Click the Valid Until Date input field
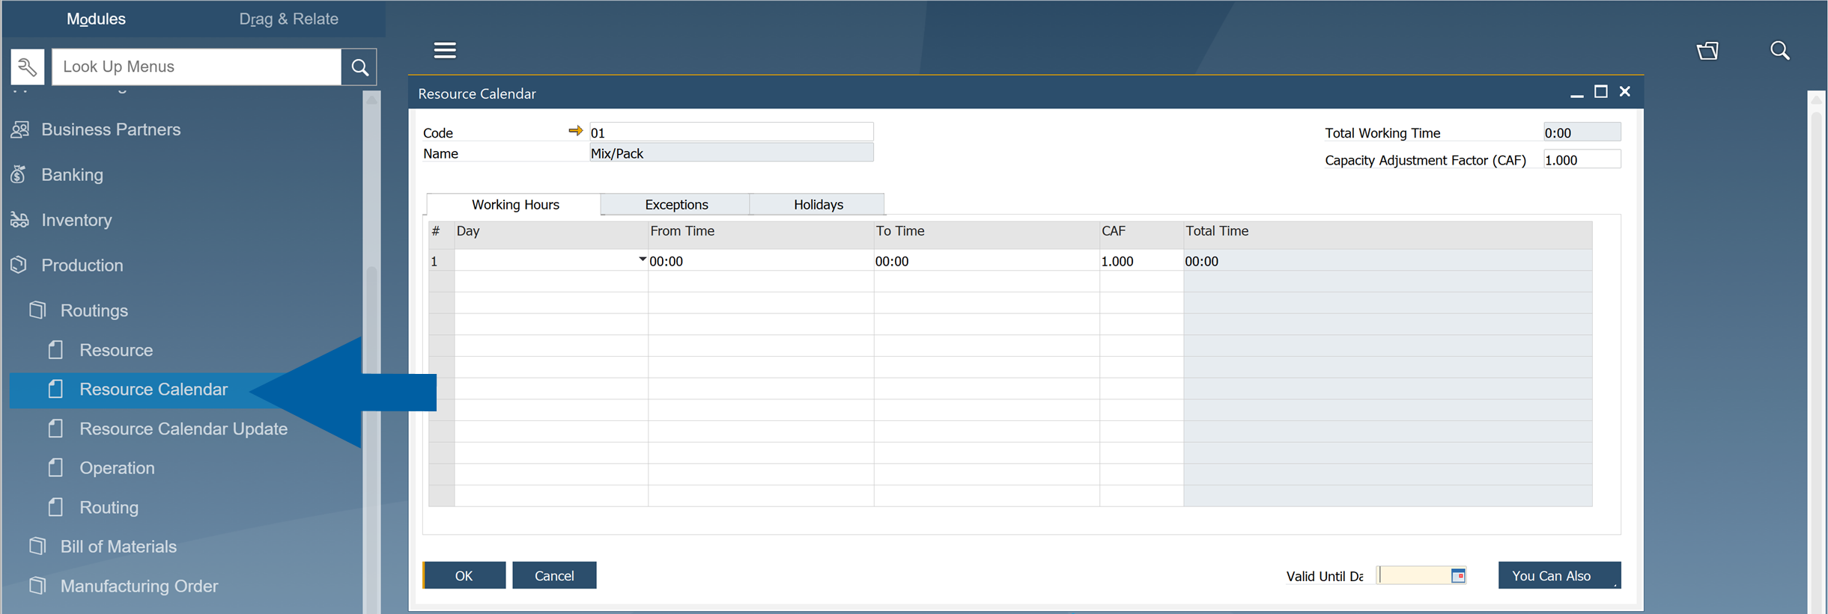 (x=1413, y=575)
